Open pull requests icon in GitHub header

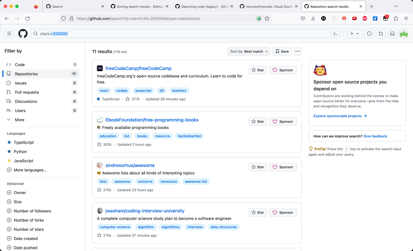[x=381, y=34]
